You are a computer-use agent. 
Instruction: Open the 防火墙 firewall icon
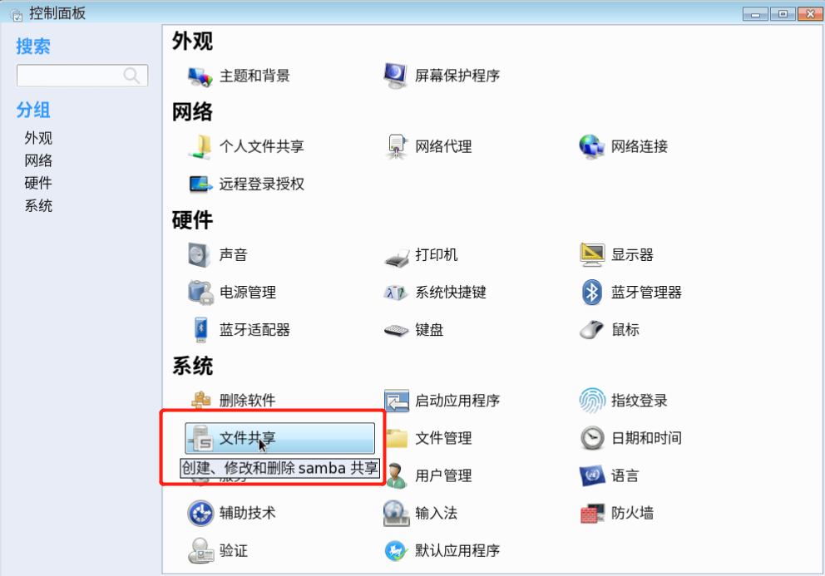(592, 513)
